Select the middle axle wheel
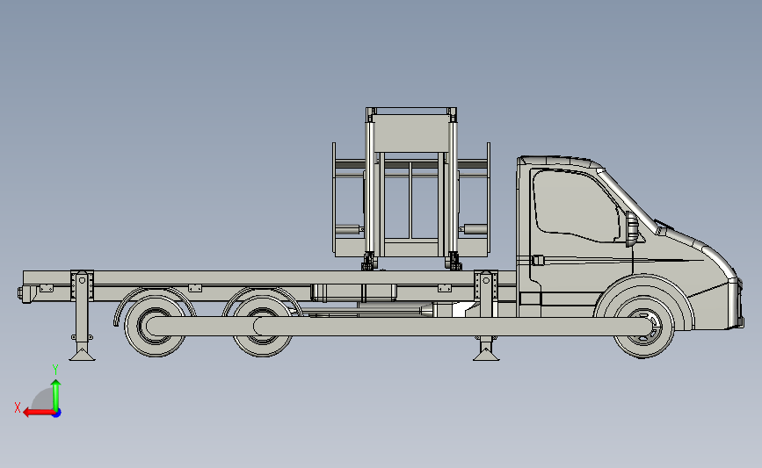The height and width of the screenshot is (468, 762). (x=263, y=327)
